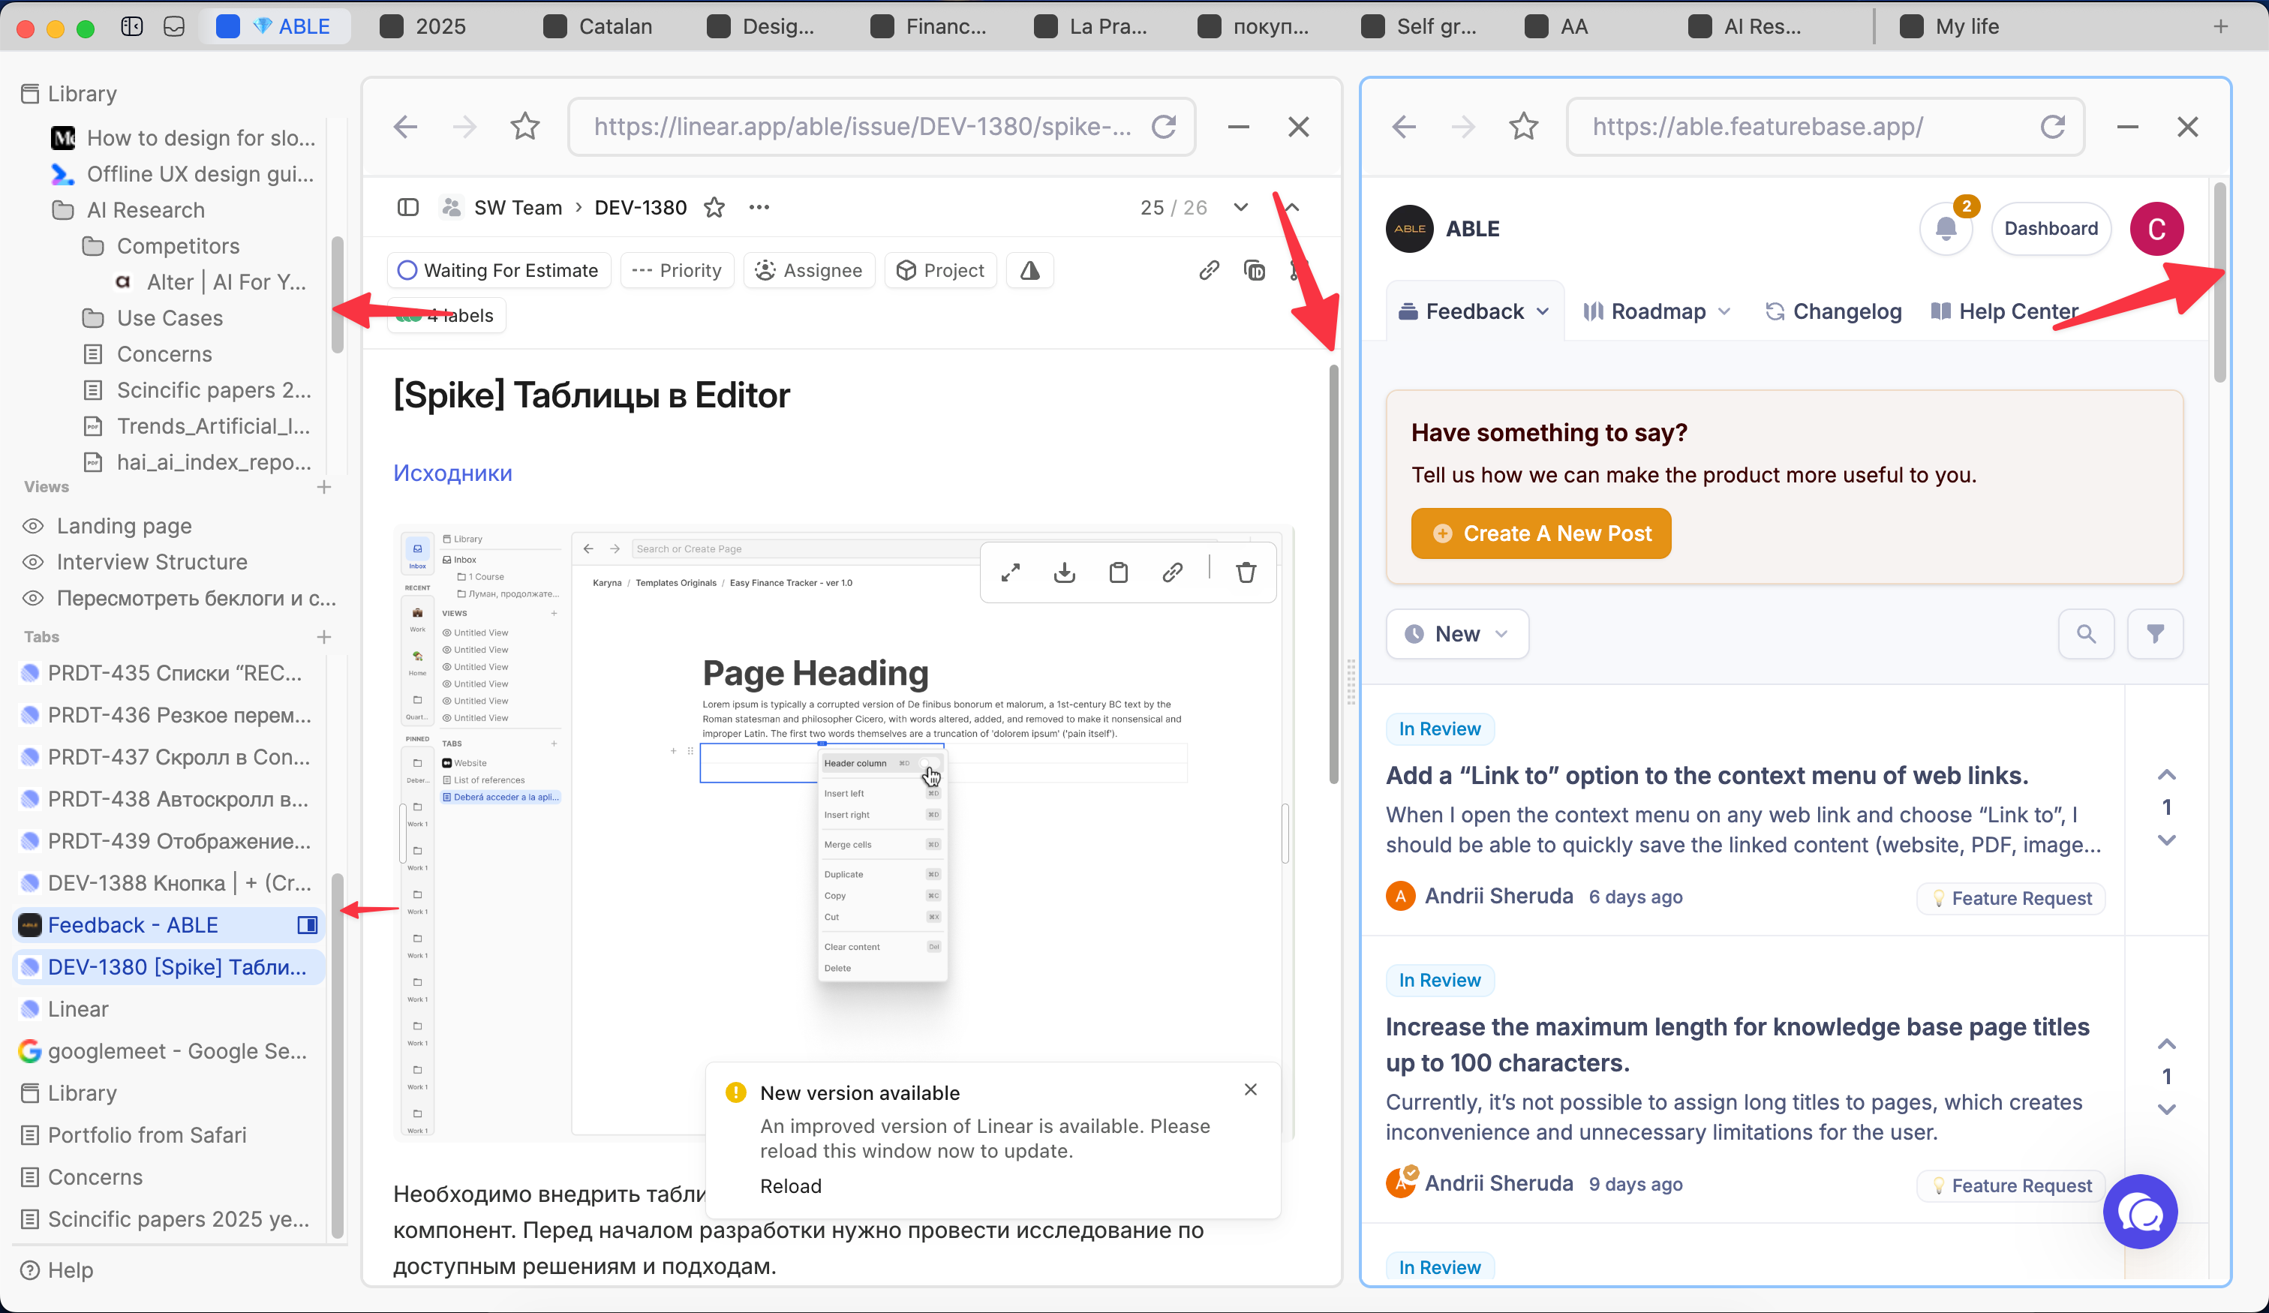2269x1313 pixels.
Task: Download the embedded image
Action: point(1064,572)
